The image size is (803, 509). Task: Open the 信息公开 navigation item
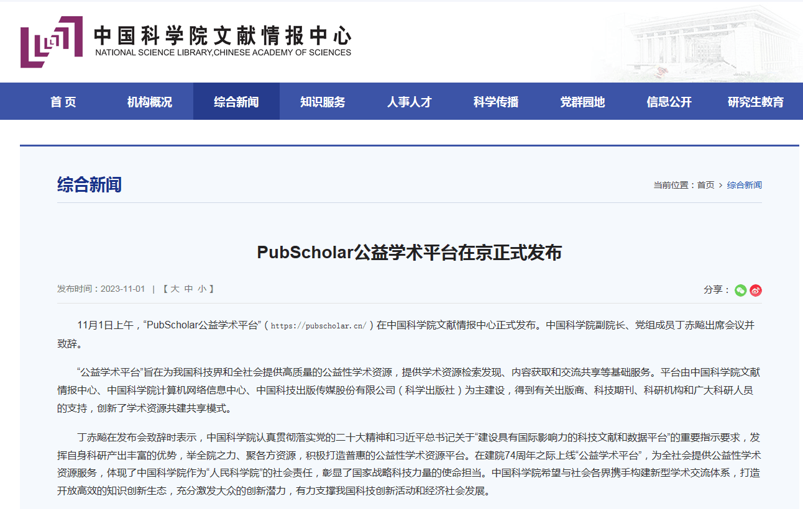pyautogui.click(x=669, y=102)
